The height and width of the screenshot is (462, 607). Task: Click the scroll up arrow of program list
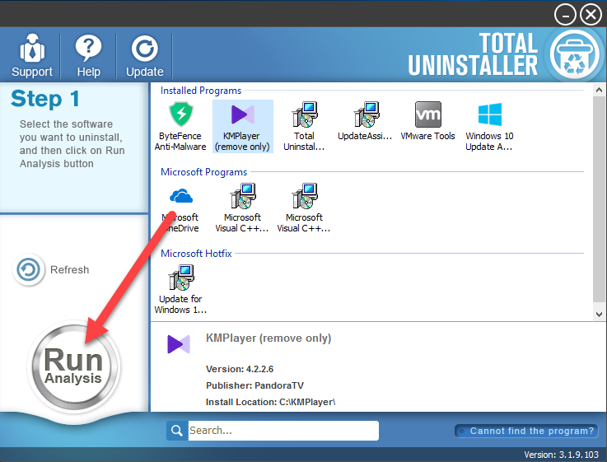599,90
